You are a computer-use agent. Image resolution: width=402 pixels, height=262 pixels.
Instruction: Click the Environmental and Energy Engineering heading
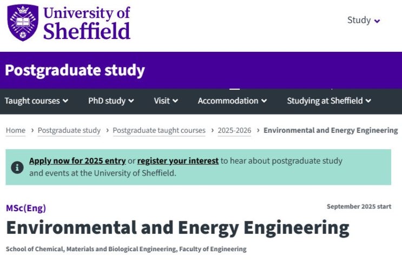pos(177,227)
